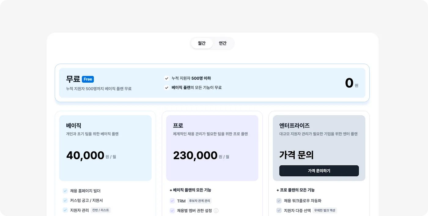This screenshot has width=428, height=216.
Task: Click the 채용 워크플로우 자동화 feature text
Action: click(x=303, y=201)
